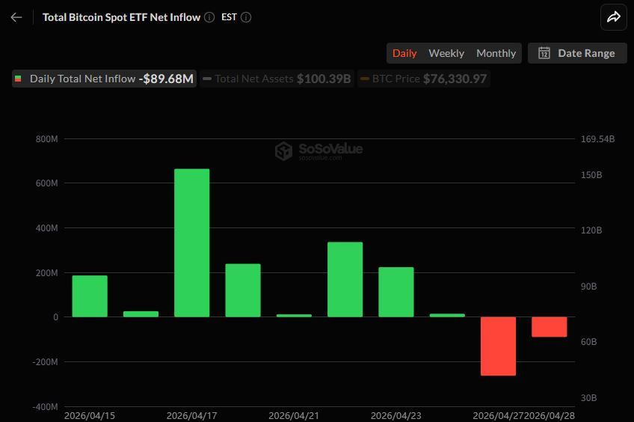Click the gray Total Net Assets legend marker
This screenshot has height=422, width=634.
click(x=207, y=79)
